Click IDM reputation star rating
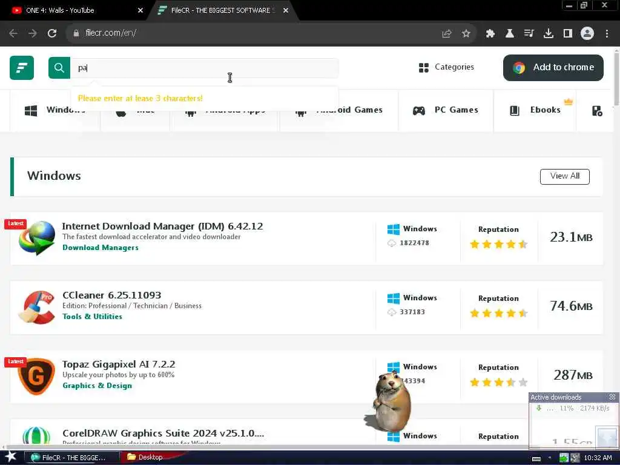Viewport: 620px width, 465px height. [x=499, y=245]
